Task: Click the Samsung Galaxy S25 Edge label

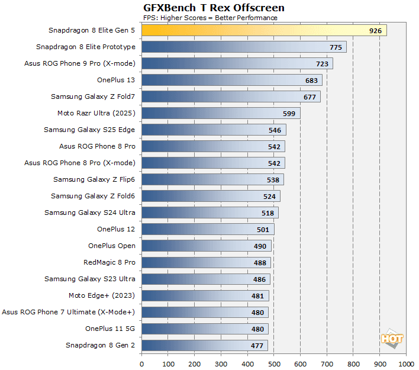Action: 89,130
